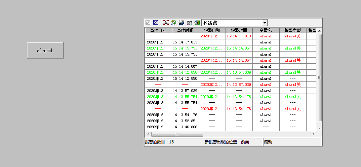Click the black event time 15:14:14.067
Image resolution: width=361 pixels, height=167 pixels.
(185, 66)
